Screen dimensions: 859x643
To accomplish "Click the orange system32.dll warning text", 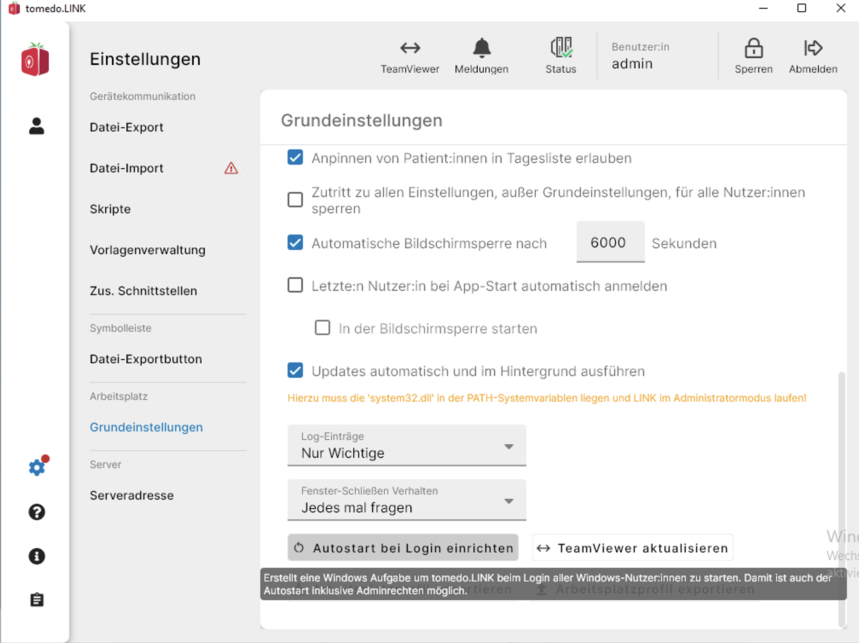I will 547,398.
